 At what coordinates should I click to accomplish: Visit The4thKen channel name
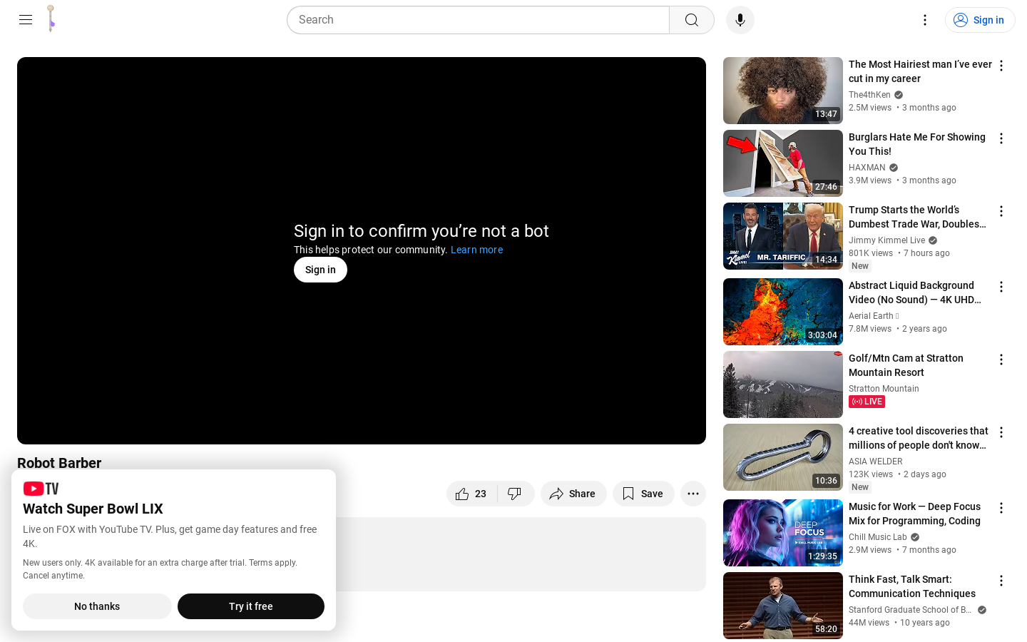869,95
